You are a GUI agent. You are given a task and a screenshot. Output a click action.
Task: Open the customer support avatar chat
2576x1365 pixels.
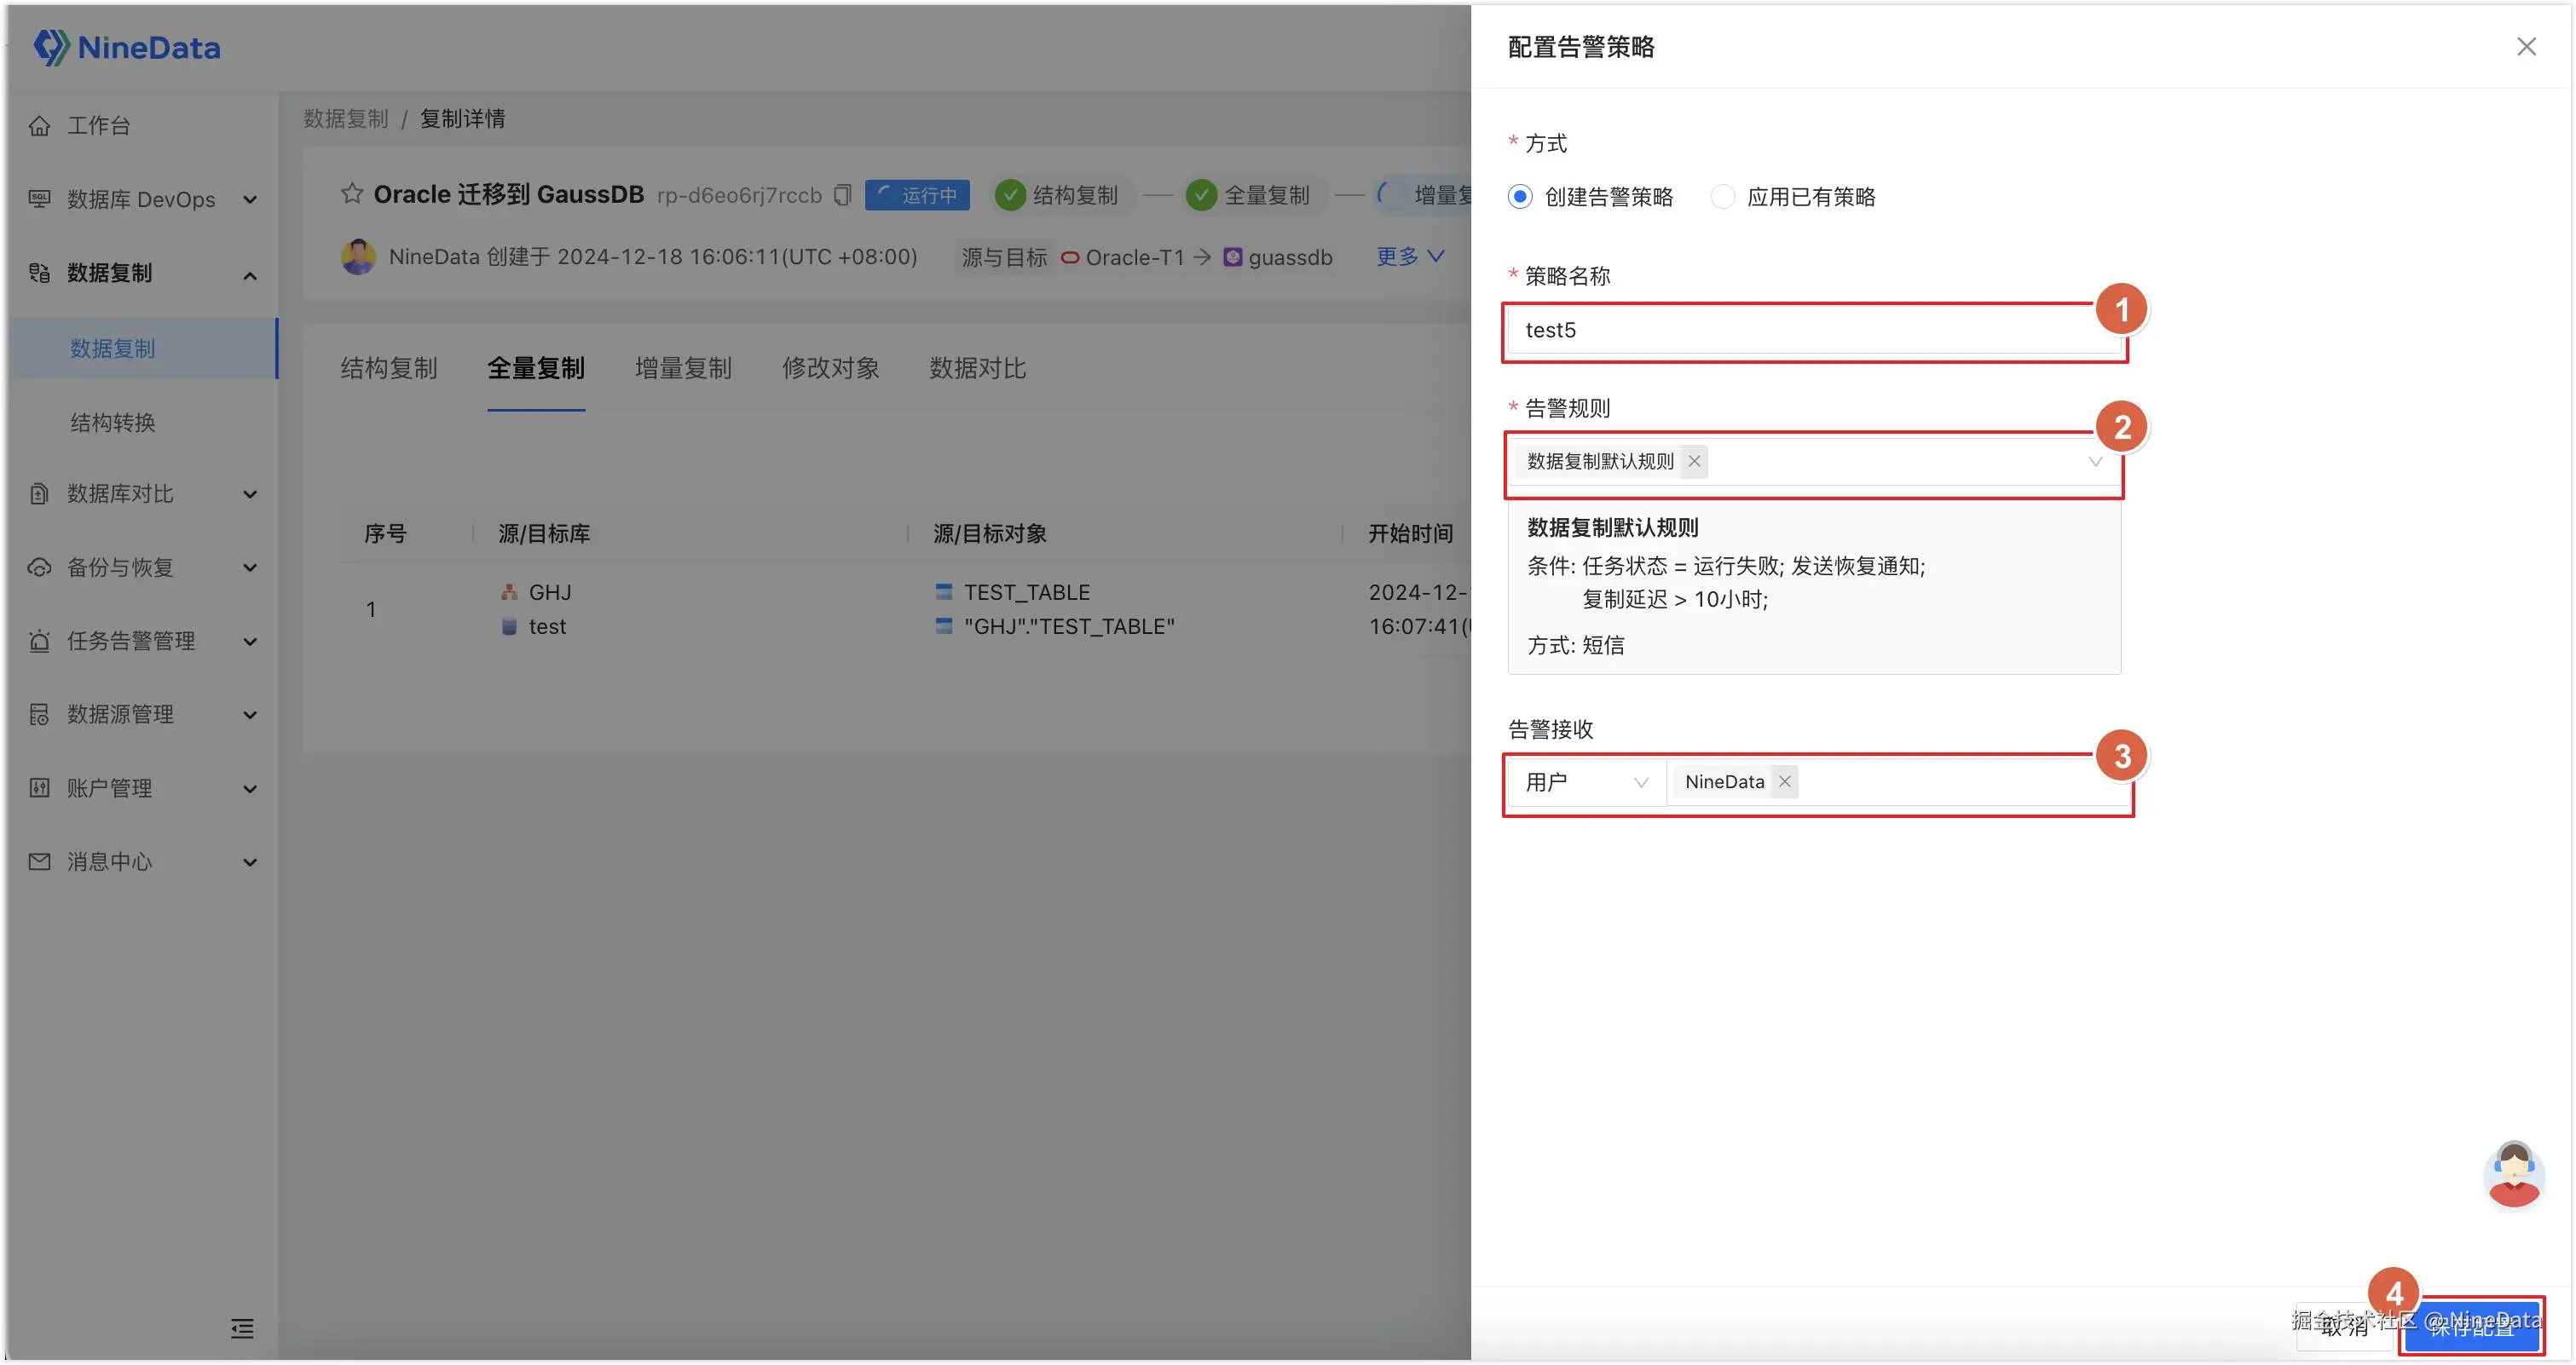2513,1173
